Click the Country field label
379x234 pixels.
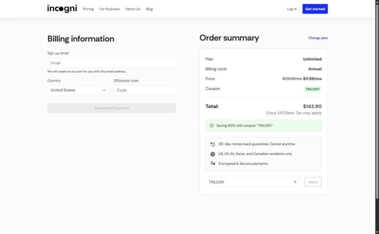54,80
